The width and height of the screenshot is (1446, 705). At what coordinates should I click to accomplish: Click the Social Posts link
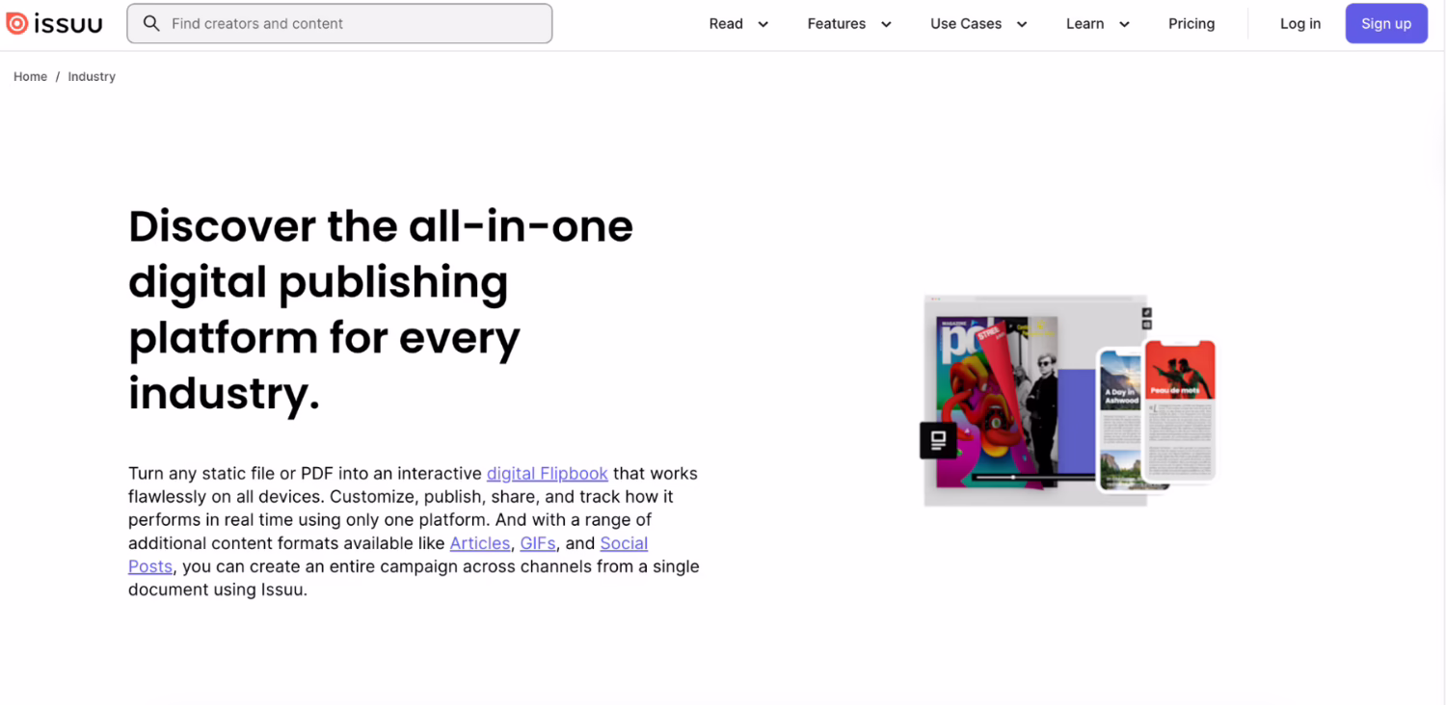tap(624, 543)
